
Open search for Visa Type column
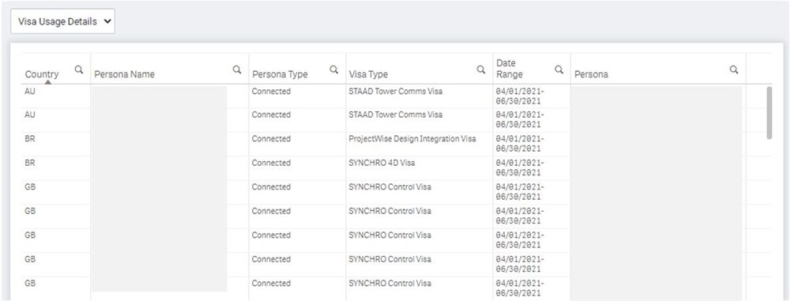pyautogui.click(x=481, y=70)
